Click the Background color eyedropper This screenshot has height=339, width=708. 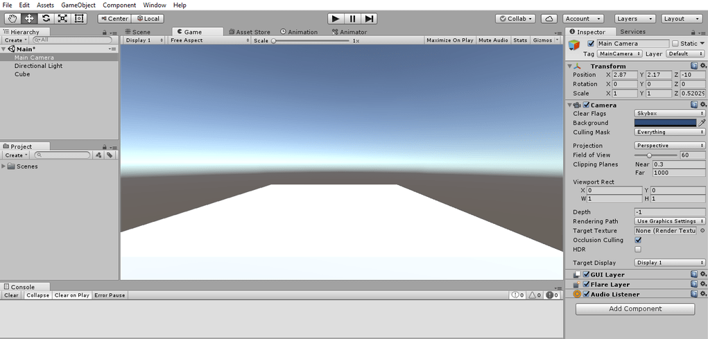702,123
